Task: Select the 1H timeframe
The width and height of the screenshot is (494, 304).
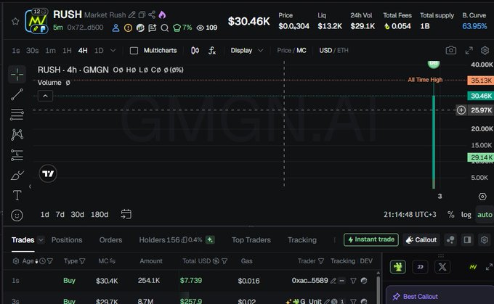Action: 67,50
